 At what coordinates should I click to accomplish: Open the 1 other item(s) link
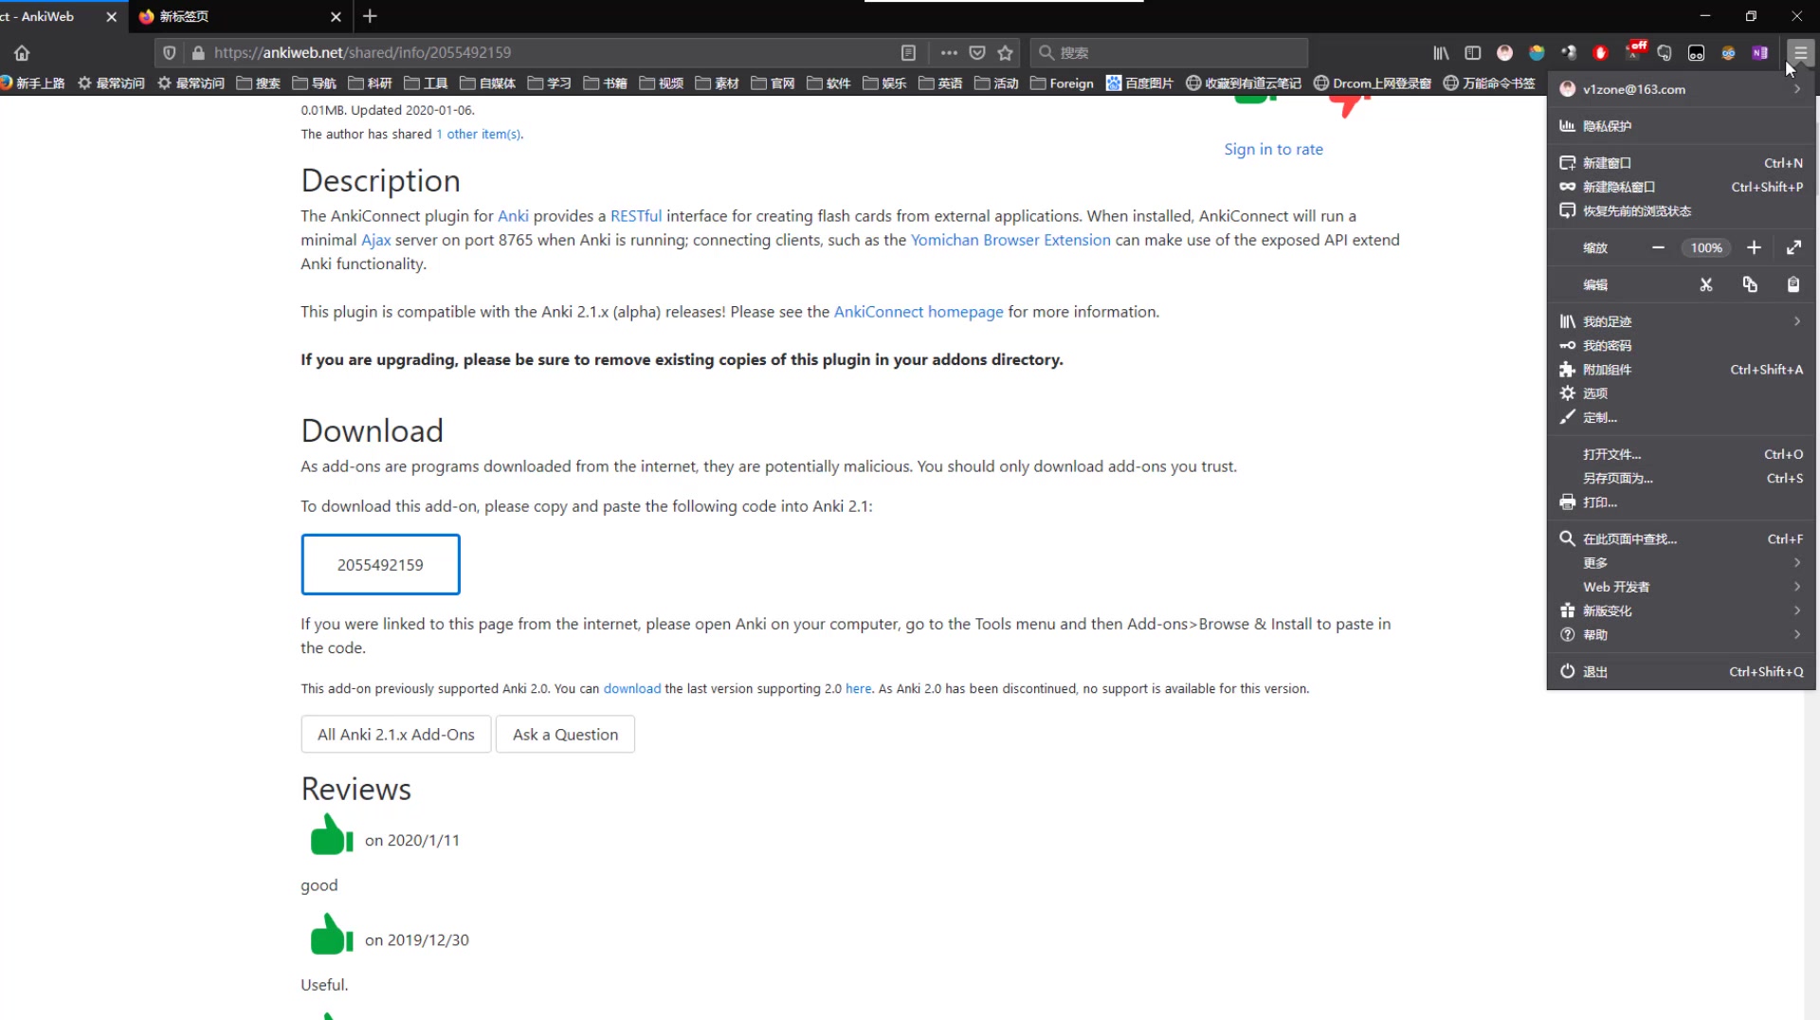[x=479, y=134]
